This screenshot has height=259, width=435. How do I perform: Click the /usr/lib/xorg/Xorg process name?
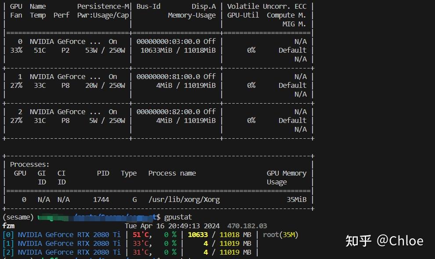click(185, 199)
